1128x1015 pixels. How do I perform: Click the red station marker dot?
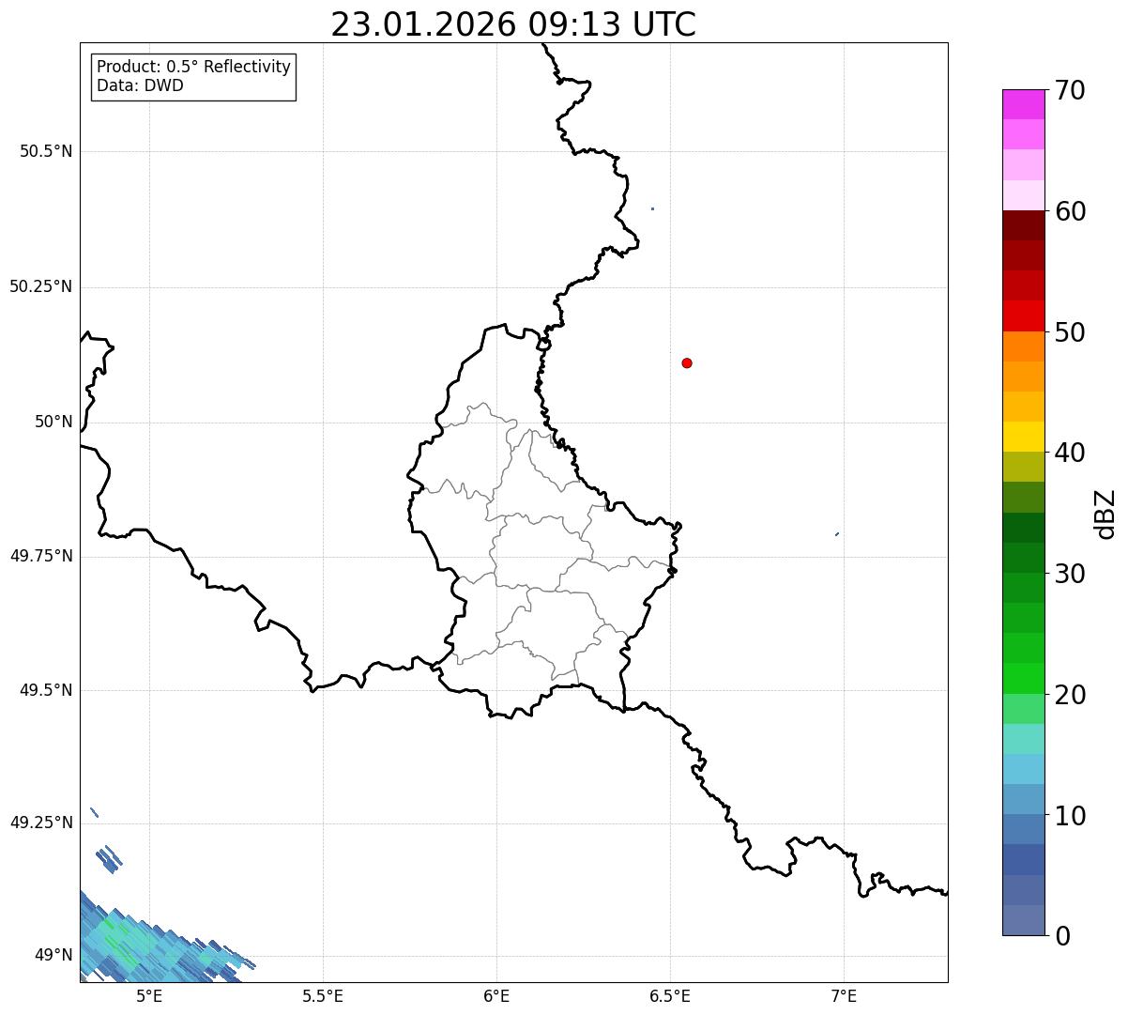pyautogui.click(x=687, y=362)
